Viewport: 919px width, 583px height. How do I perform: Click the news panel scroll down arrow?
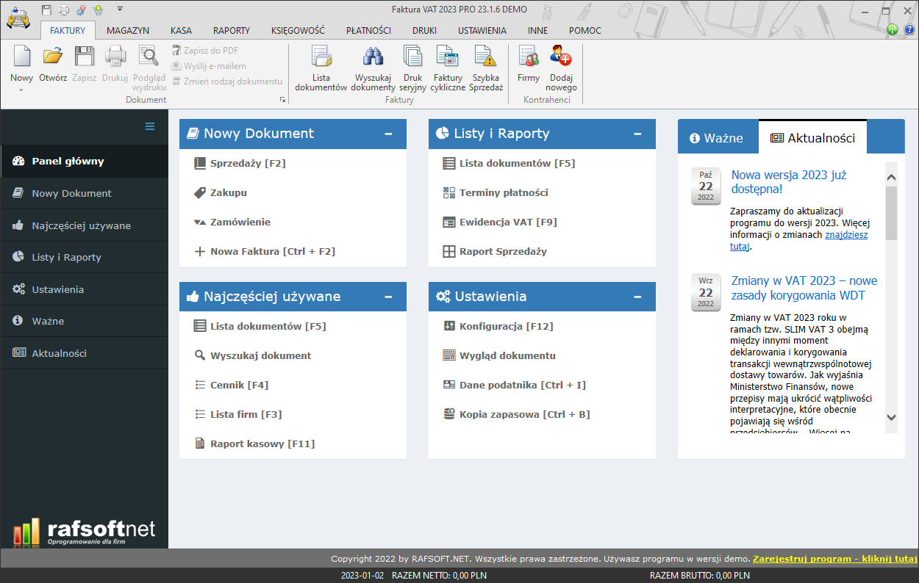891,418
